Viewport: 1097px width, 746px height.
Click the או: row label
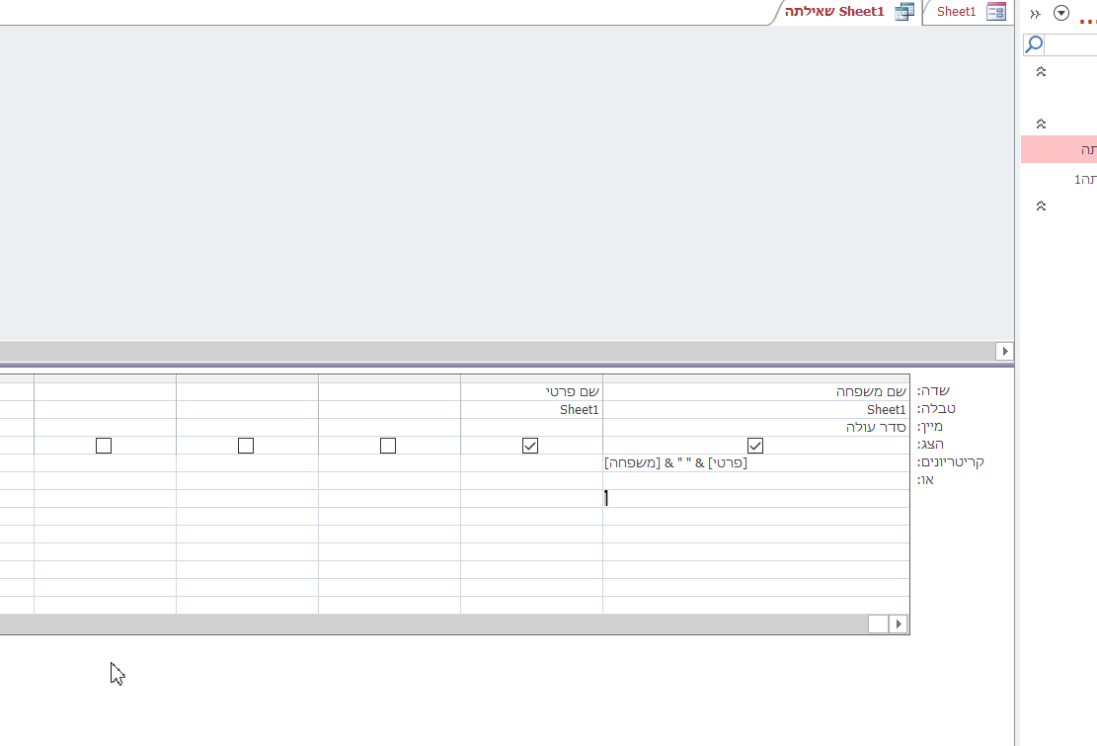(925, 480)
